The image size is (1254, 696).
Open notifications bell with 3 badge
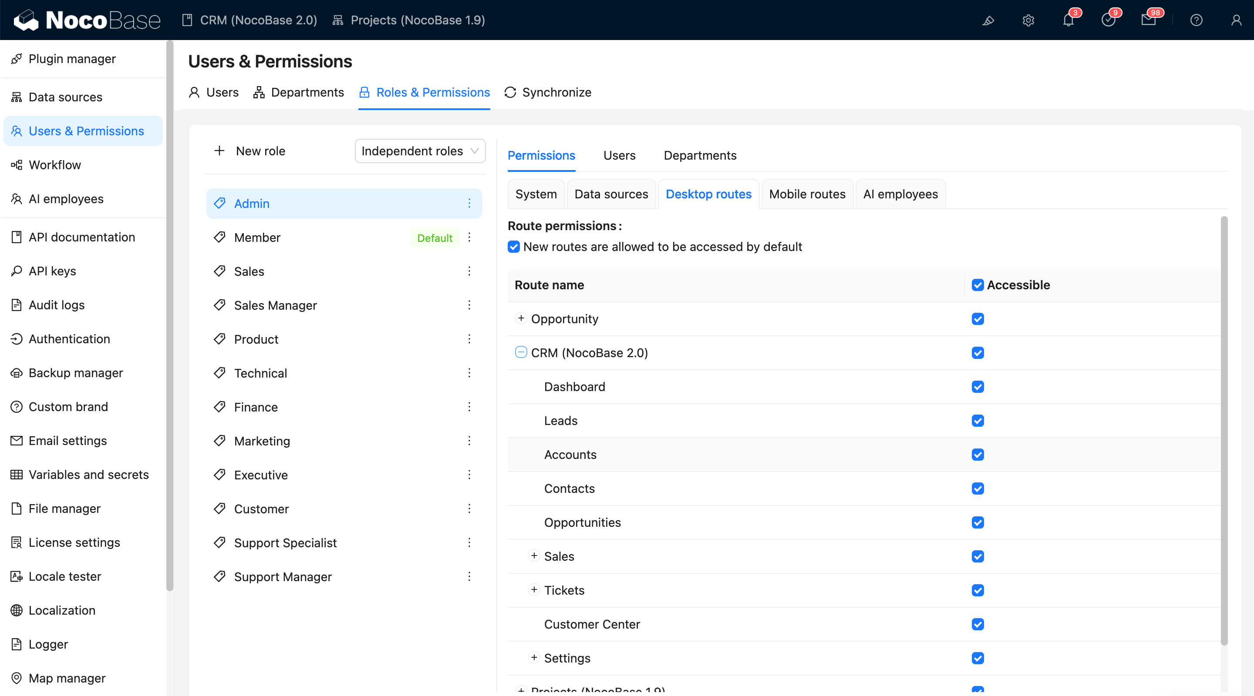tap(1068, 20)
